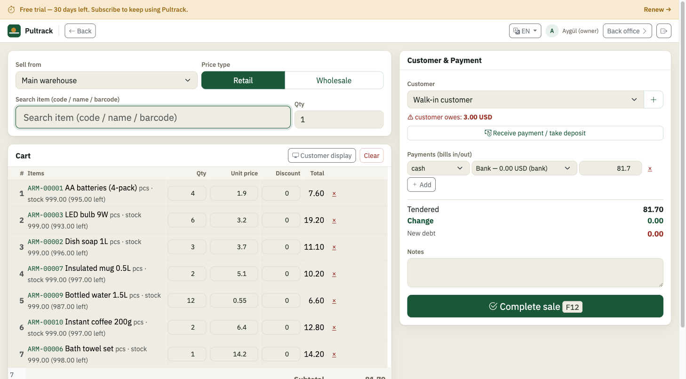Image resolution: width=686 pixels, height=379 pixels.
Task: Remove Bath towel set from cart
Action: click(334, 354)
